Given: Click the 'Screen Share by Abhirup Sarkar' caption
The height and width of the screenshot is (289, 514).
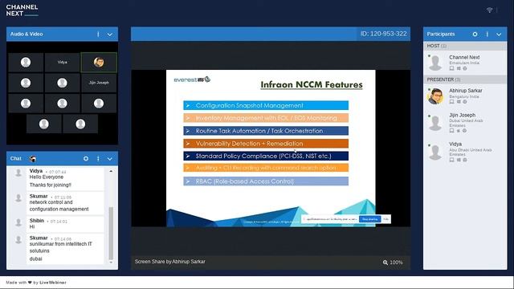Looking at the screenshot, I should (x=169, y=262).
